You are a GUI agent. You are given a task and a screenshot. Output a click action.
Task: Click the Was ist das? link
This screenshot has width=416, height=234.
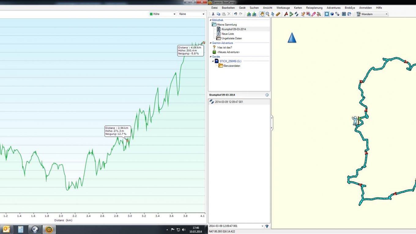pyautogui.click(x=225, y=48)
